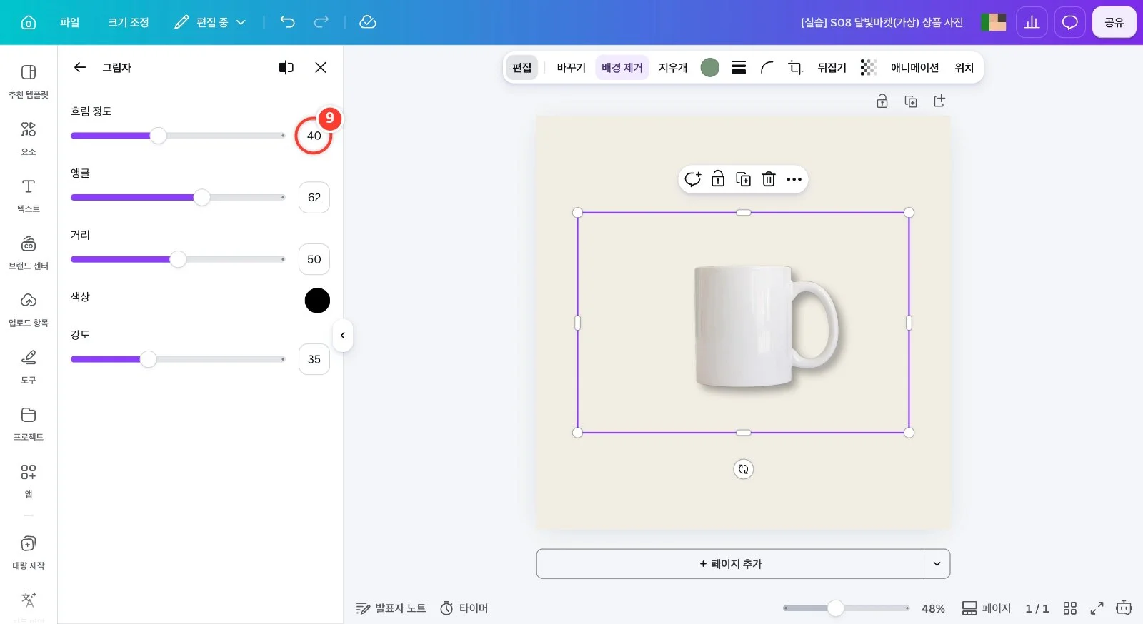Open the green border color swatch
The image size is (1143, 624).
[709, 67]
